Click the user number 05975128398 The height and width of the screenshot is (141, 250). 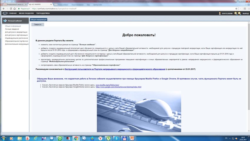click(227, 14)
